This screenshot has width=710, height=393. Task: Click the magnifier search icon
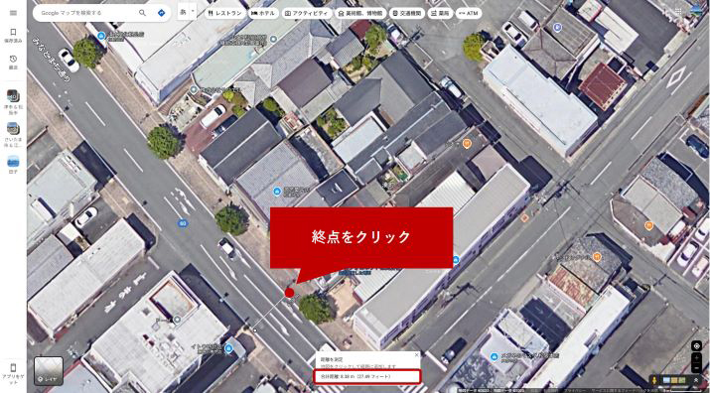tap(142, 13)
